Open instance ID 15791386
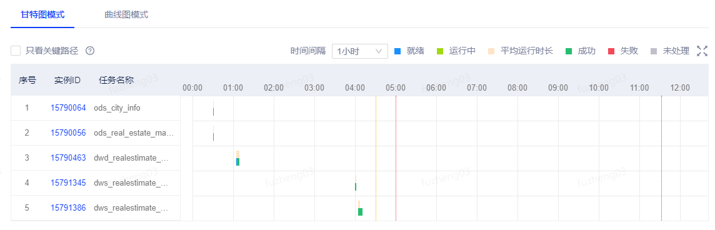 tap(68, 208)
